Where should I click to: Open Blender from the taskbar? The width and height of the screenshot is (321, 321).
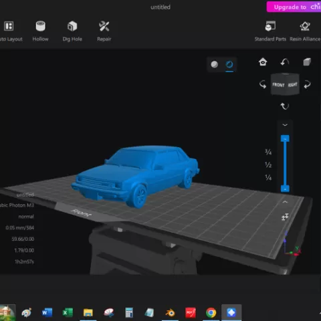coord(170,312)
